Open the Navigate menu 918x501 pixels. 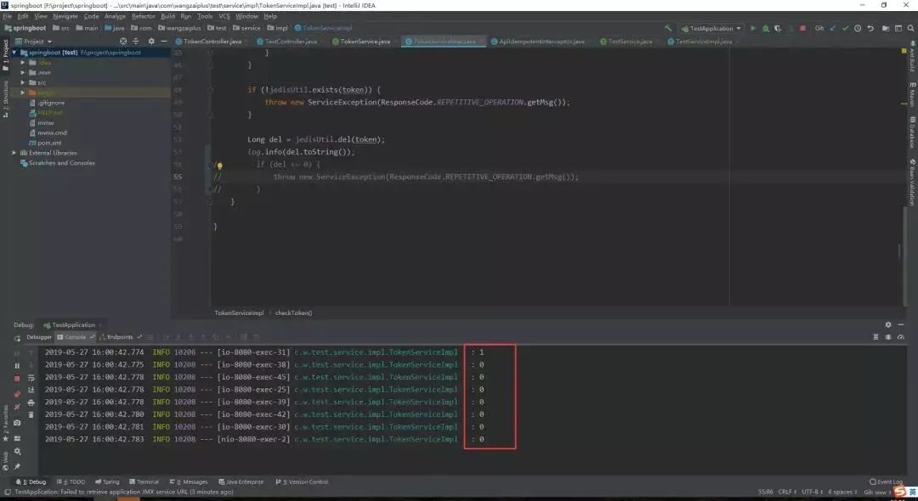tap(65, 16)
